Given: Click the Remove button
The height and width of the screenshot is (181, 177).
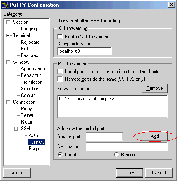Looking at the screenshot, I should click(155, 88).
